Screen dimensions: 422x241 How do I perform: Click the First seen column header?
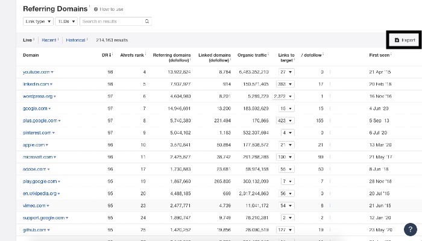click(381, 55)
